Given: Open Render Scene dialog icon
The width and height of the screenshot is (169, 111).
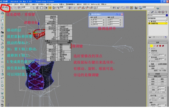Looking at the screenshot, I should pos(141,8).
